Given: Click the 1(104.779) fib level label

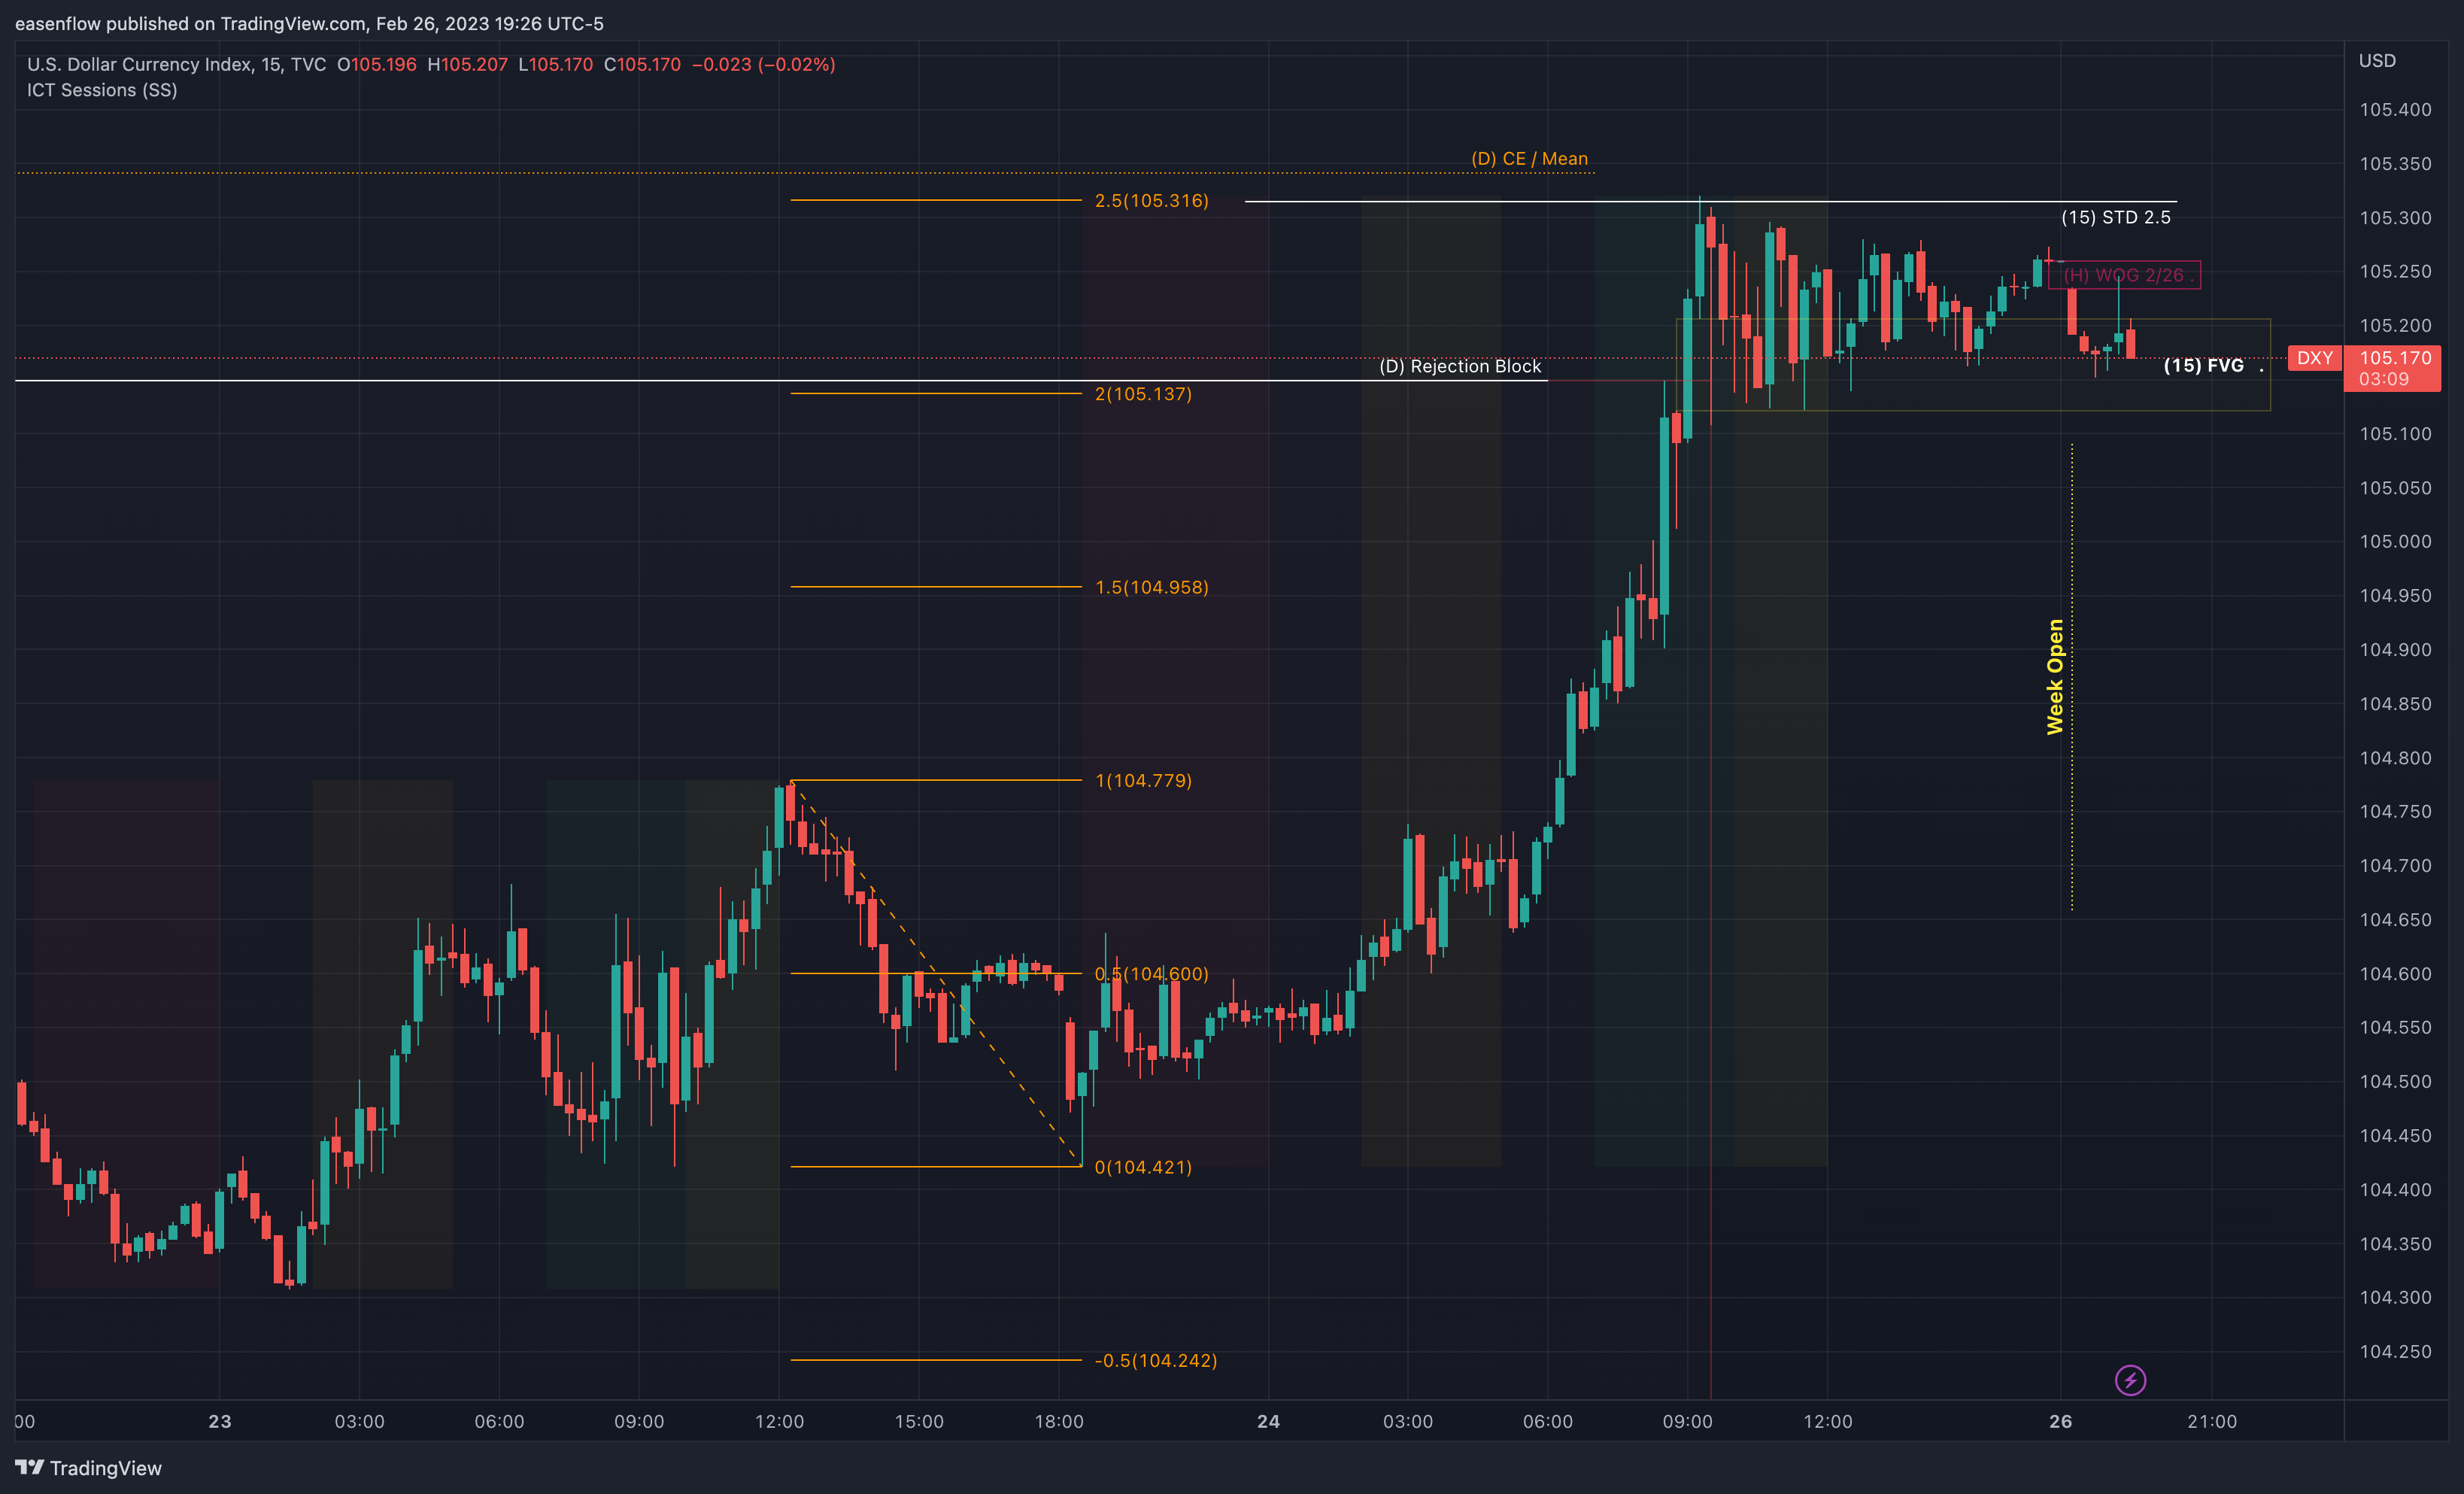Looking at the screenshot, I should (1143, 780).
